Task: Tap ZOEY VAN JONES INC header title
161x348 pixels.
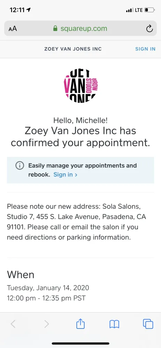Action: coord(73,49)
